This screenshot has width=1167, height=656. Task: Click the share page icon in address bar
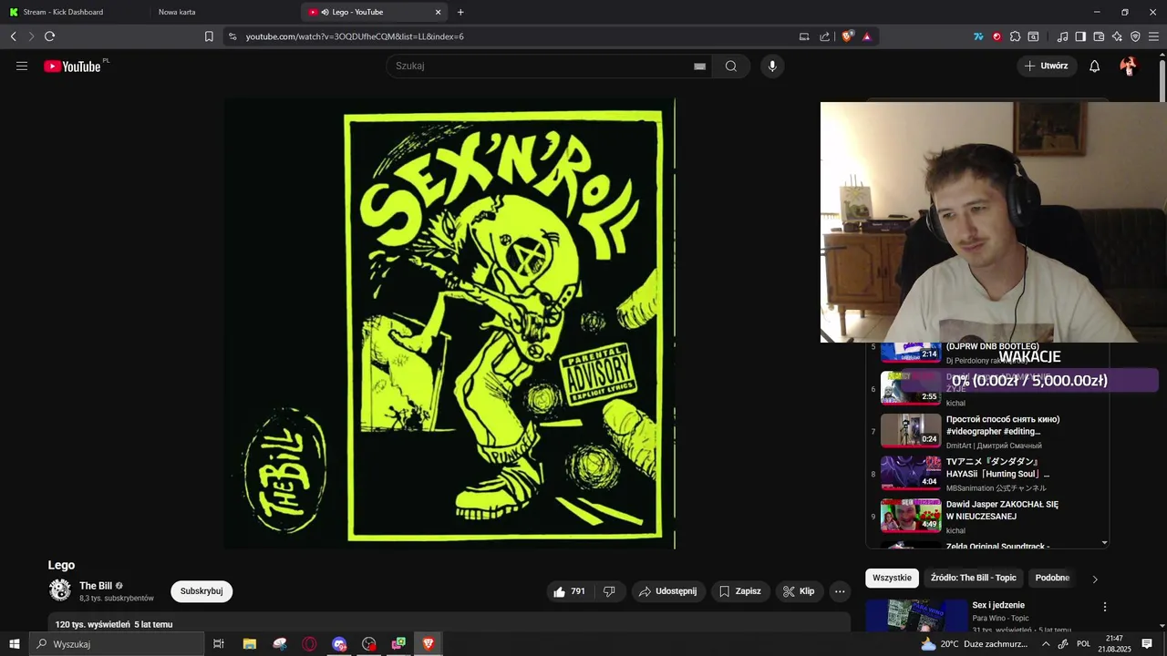tap(825, 36)
